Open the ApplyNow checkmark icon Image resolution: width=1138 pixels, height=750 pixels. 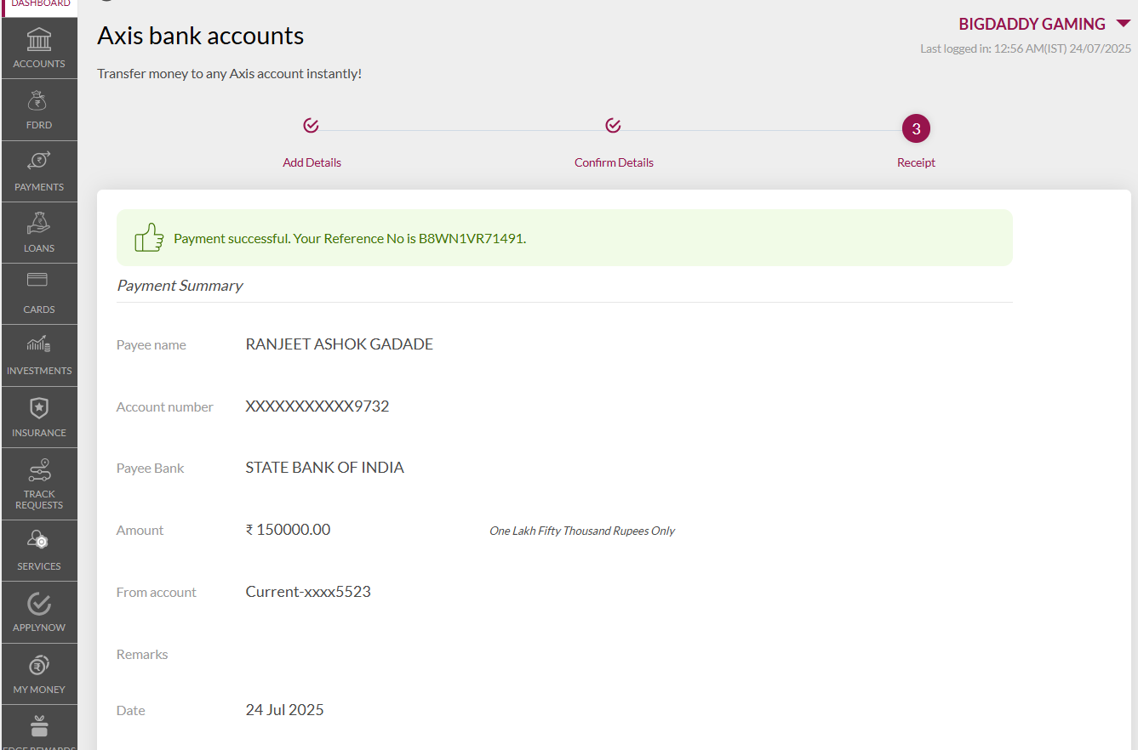39,604
